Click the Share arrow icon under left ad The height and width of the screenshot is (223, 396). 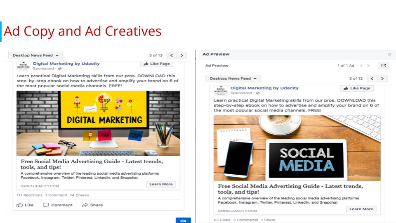click(x=85, y=205)
